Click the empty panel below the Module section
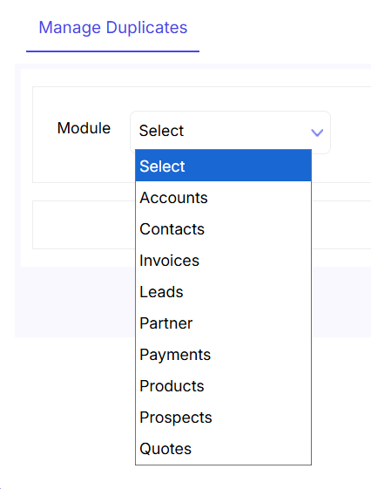371x489 pixels. pos(84,225)
